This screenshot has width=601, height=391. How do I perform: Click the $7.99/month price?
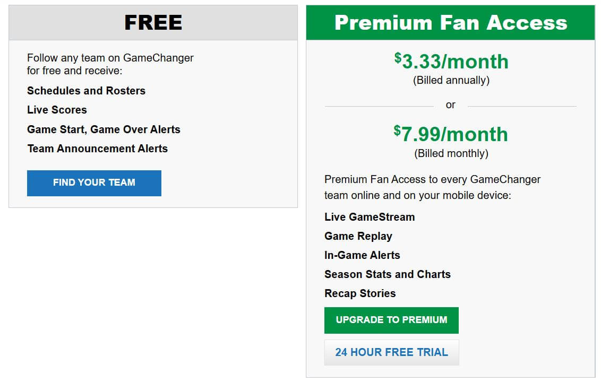tap(450, 134)
